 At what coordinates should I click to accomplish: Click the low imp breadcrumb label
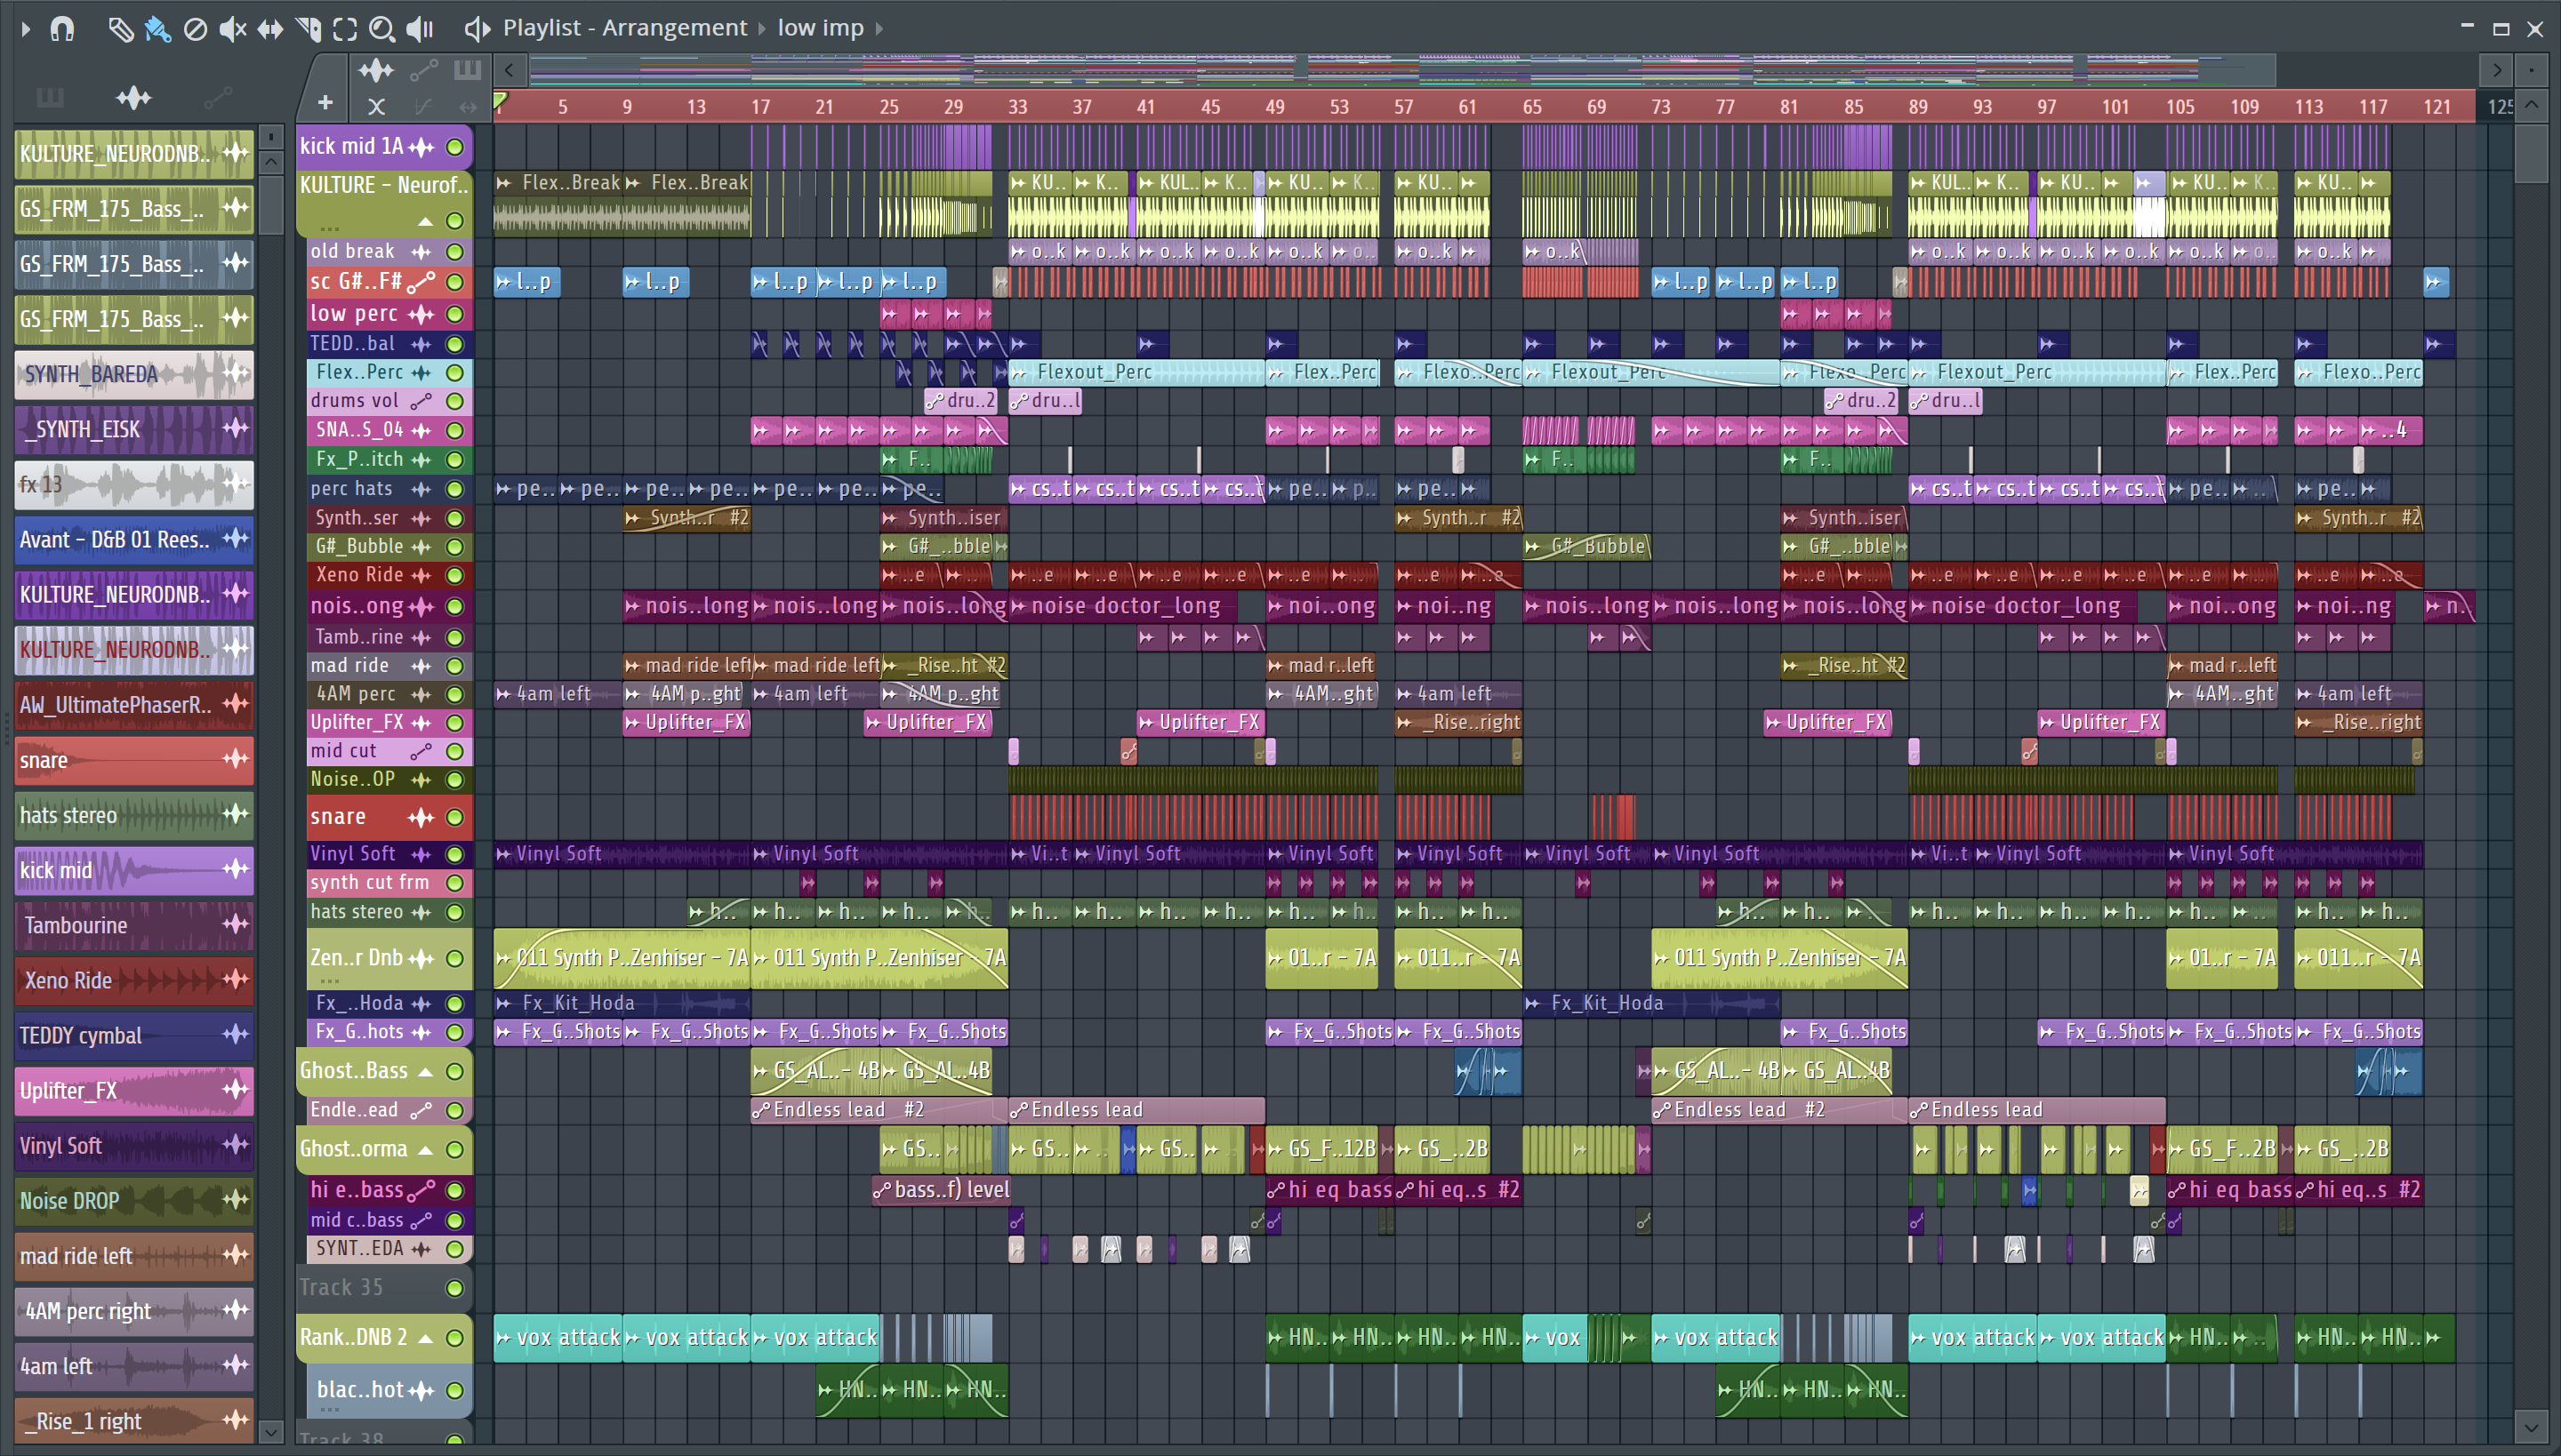coord(820,28)
